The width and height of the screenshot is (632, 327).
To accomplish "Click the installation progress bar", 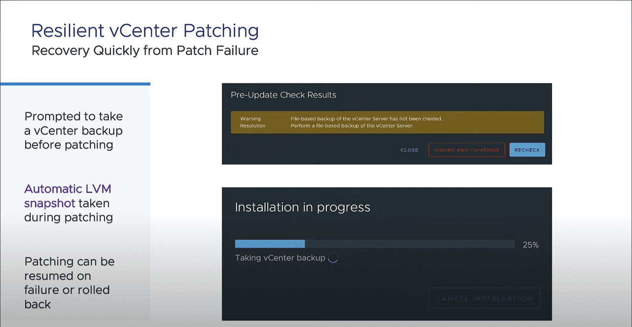I will tap(375, 244).
